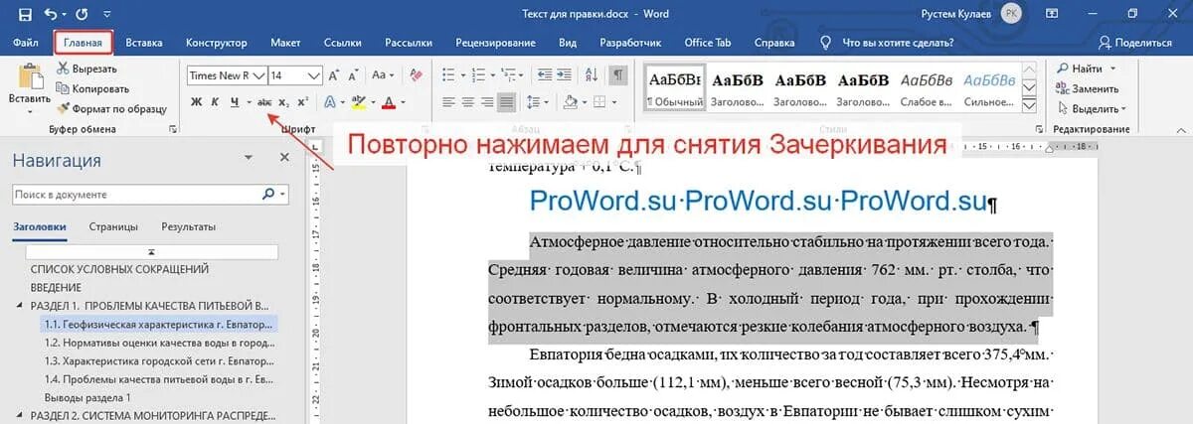
Task: Switch to the Страницы navigation tab
Action: pyautogui.click(x=113, y=226)
